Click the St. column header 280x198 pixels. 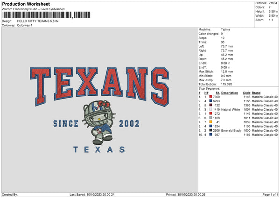(x=217, y=93)
